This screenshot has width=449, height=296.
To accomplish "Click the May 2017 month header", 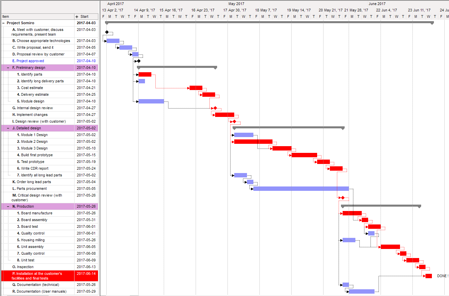I will point(236,4).
